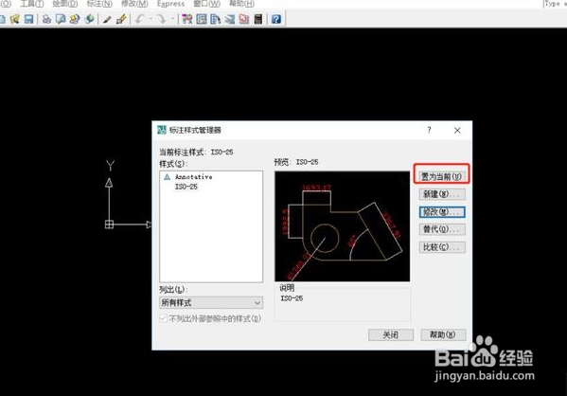The image size is (567, 396).
Task: Close the 标注样式管理器 dialog
Action: (x=457, y=131)
